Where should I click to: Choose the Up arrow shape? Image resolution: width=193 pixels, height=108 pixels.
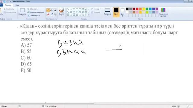pos(86,12)
